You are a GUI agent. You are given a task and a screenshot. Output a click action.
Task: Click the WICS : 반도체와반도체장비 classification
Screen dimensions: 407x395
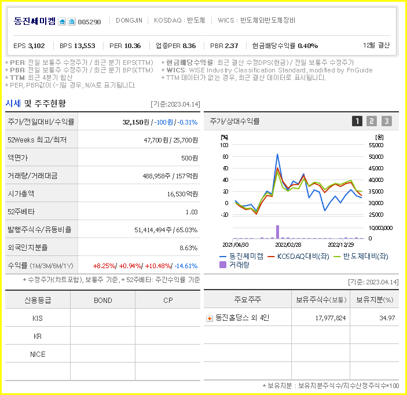pos(256,20)
